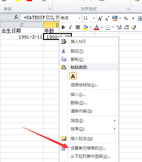The image size is (142, 162).
Task: Choose 复制(C) in the context menu
Action: [77, 60]
